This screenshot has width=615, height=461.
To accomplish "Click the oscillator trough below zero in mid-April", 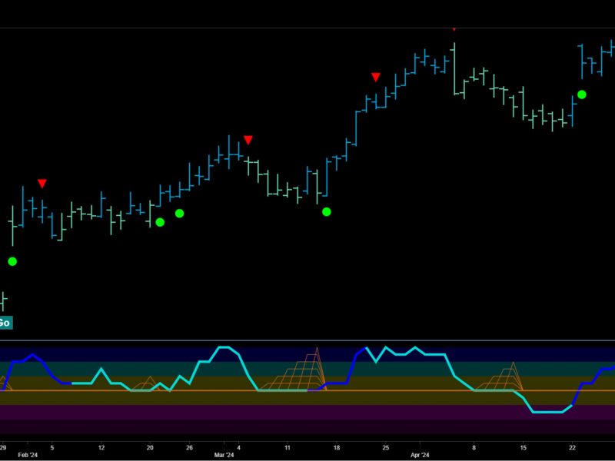I will point(547,412).
